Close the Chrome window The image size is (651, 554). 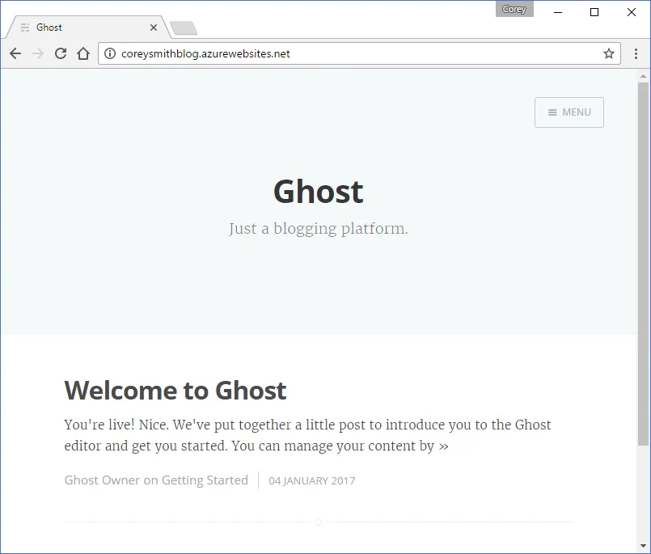point(632,12)
